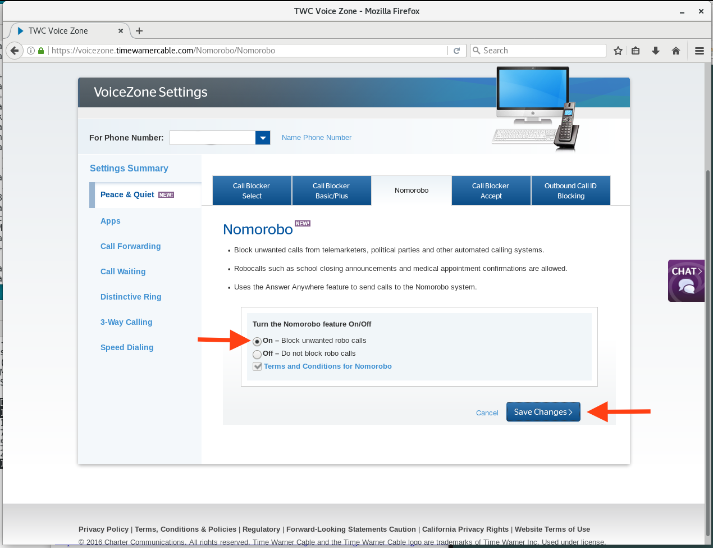Viewport: 713px width, 548px height.
Task: Open the site information icon in address bar
Action: 31,51
